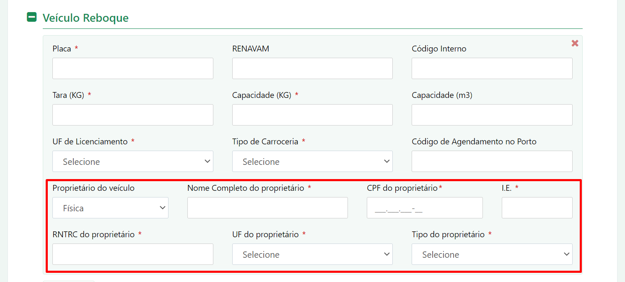Click the RNTRC do proprietário field

click(x=133, y=254)
